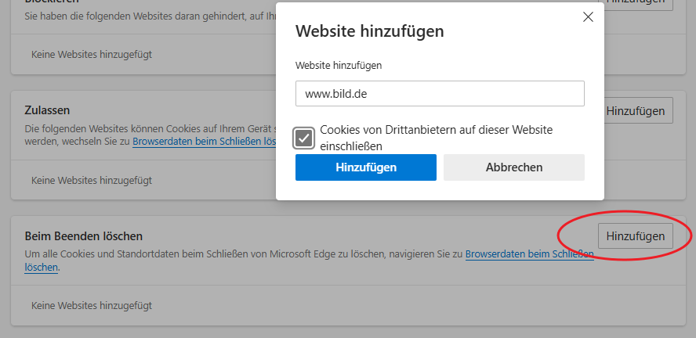The height and width of the screenshot is (338, 696).
Task: Open Browserdaten beim Schließen löschen link under Beim Beenden löschen
Action: [x=530, y=254]
